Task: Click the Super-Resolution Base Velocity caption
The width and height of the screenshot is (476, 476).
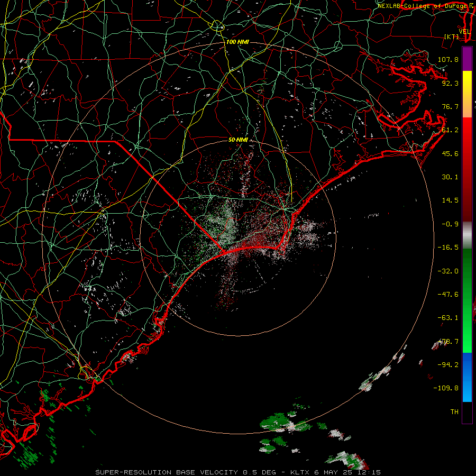Action: [238, 472]
